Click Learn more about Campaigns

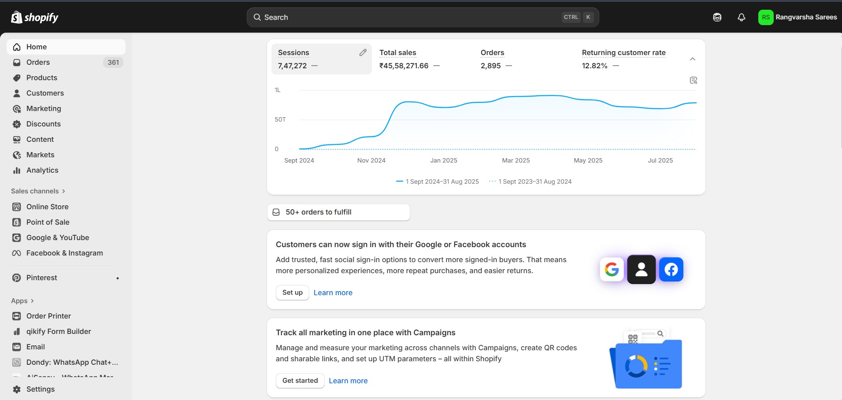[348, 381]
